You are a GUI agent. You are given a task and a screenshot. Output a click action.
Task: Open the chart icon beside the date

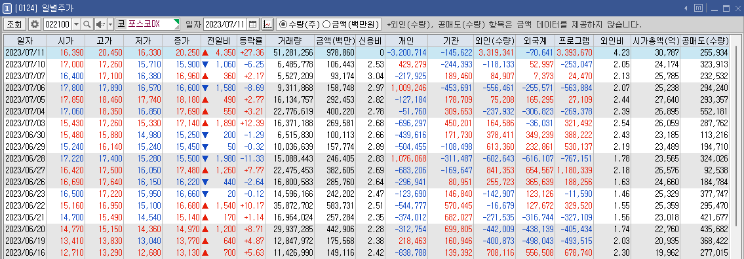(x=267, y=24)
